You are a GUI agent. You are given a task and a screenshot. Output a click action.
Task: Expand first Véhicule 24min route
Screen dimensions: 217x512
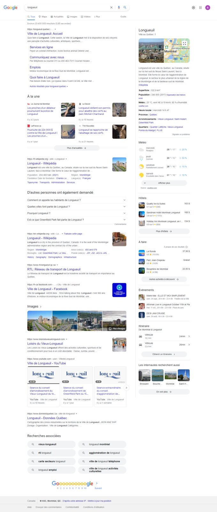(x=164, y=336)
